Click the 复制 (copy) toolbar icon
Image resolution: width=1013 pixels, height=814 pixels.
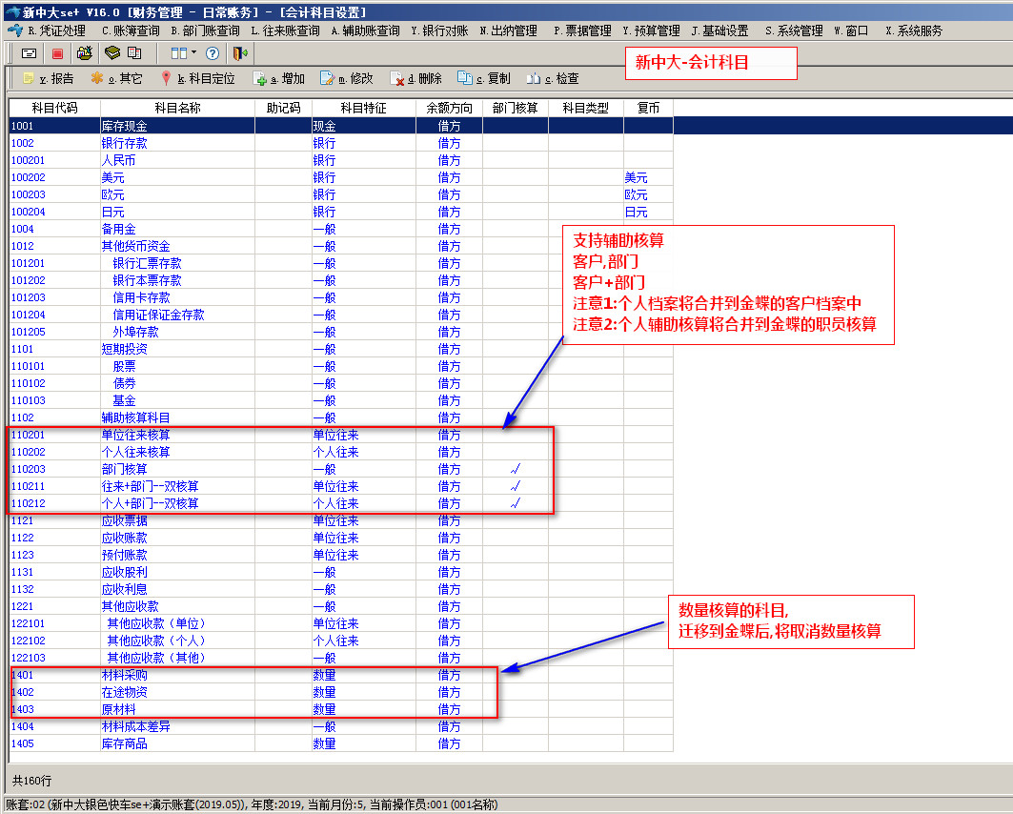tap(465, 78)
